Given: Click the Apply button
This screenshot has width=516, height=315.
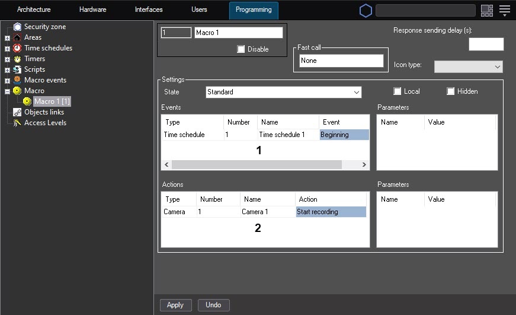Looking at the screenshot, I should click(x=176, y=305).
